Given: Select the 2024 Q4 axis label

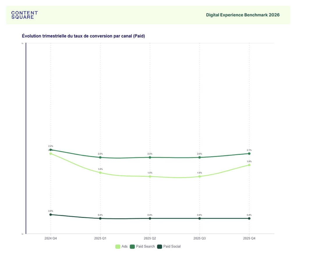Looking at the screenshot, I should point(51,238).
